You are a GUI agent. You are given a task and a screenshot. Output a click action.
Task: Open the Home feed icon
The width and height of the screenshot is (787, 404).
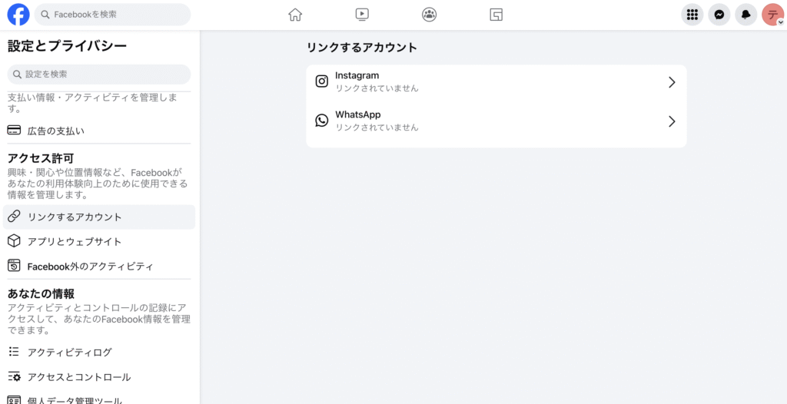(x=295, y=15)
